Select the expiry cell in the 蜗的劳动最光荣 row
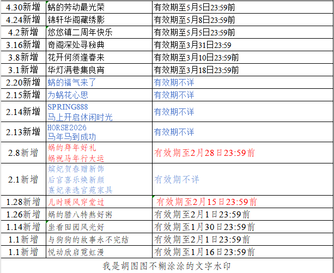 (x=242, y=8)
